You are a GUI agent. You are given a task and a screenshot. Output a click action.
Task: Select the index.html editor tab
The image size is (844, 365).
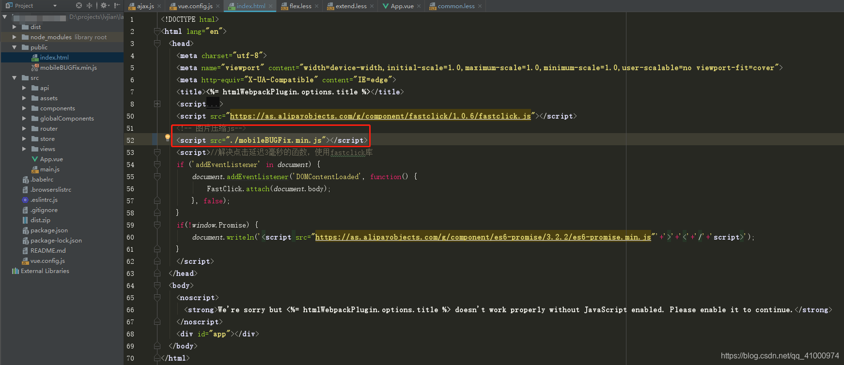click(x=250, y=6)
